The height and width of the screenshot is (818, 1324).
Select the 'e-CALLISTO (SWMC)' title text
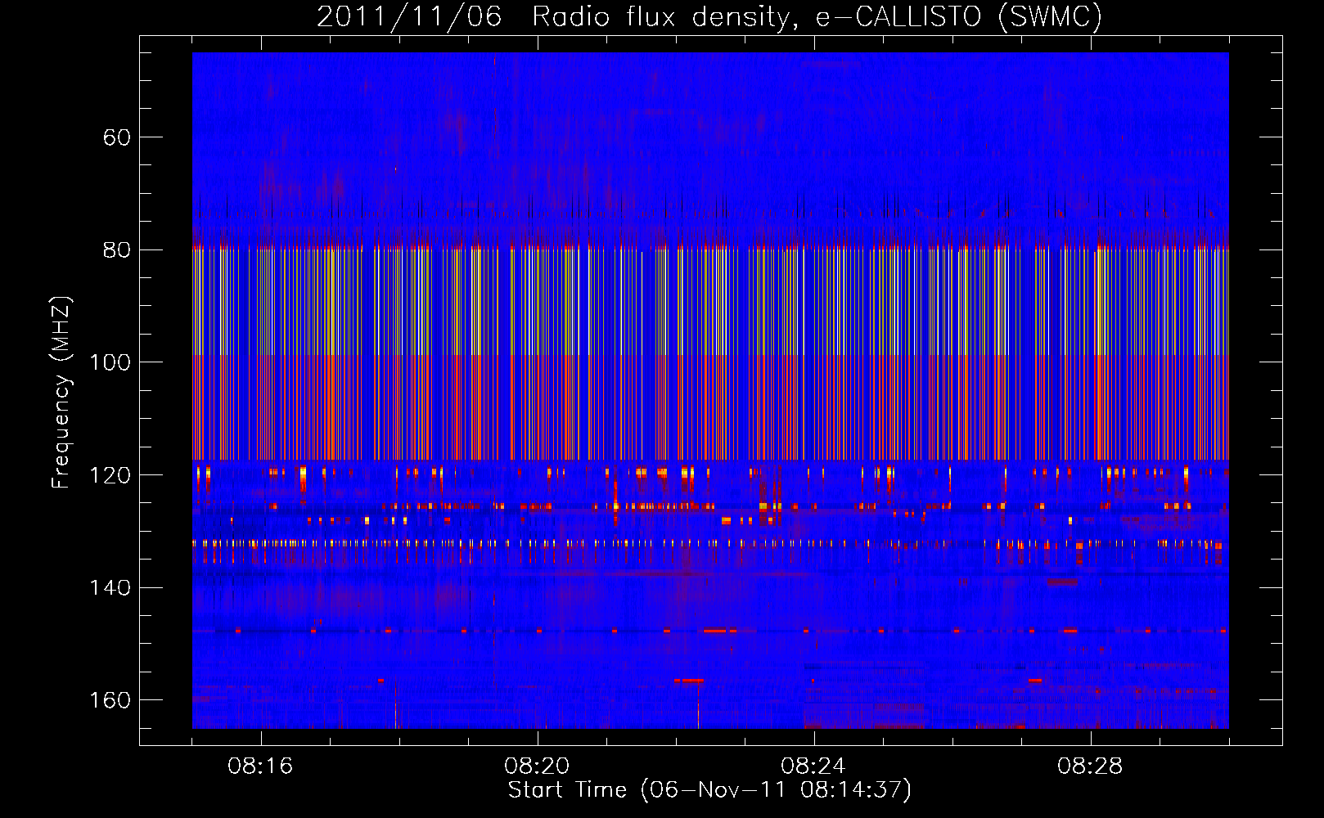coord(959,17)
